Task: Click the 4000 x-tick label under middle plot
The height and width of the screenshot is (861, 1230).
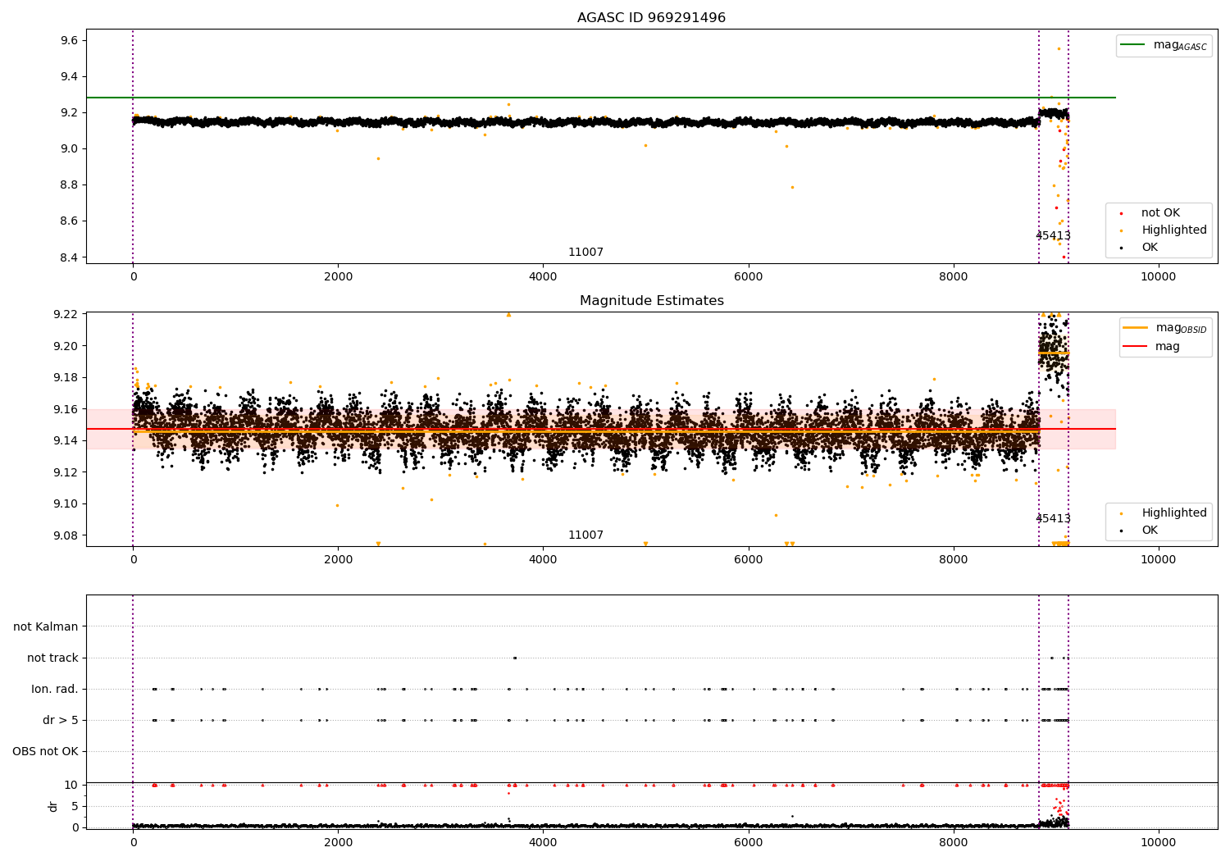Action: tap(544, 560)
